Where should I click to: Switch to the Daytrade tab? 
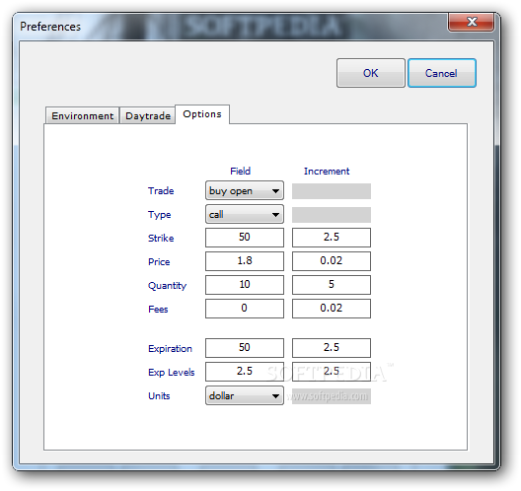(148, 116)
